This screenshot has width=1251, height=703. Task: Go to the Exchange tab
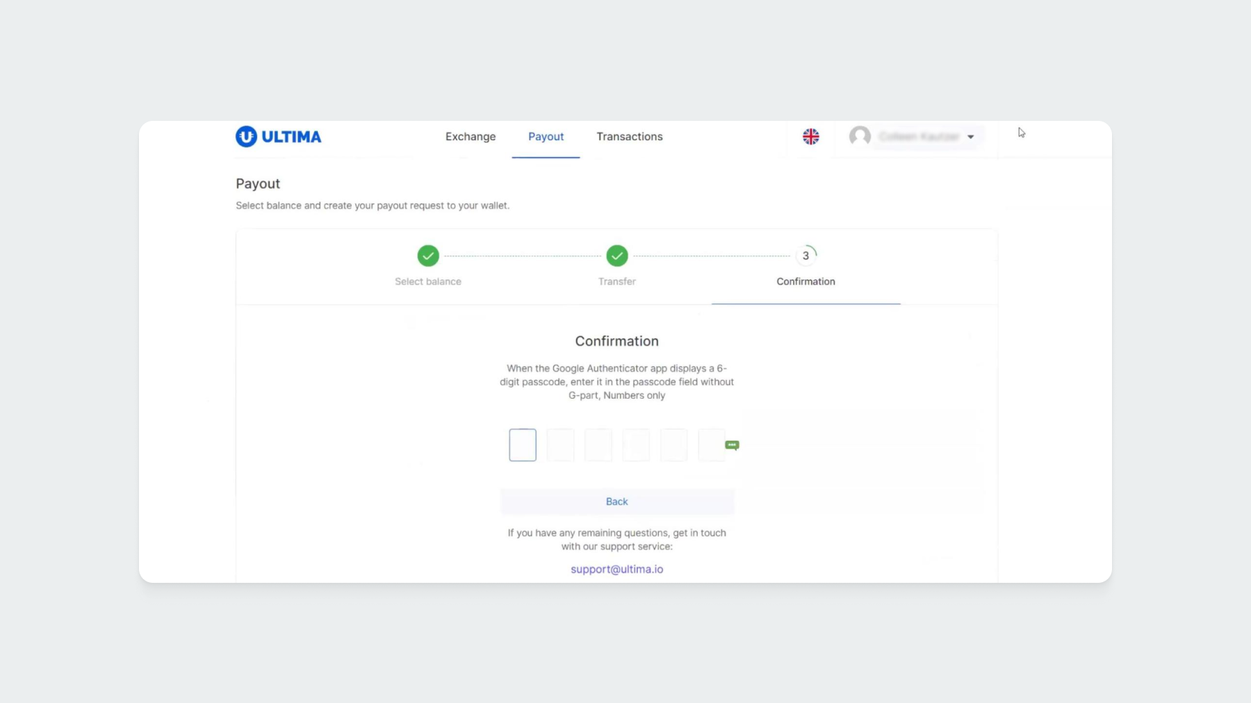point(471,137)
